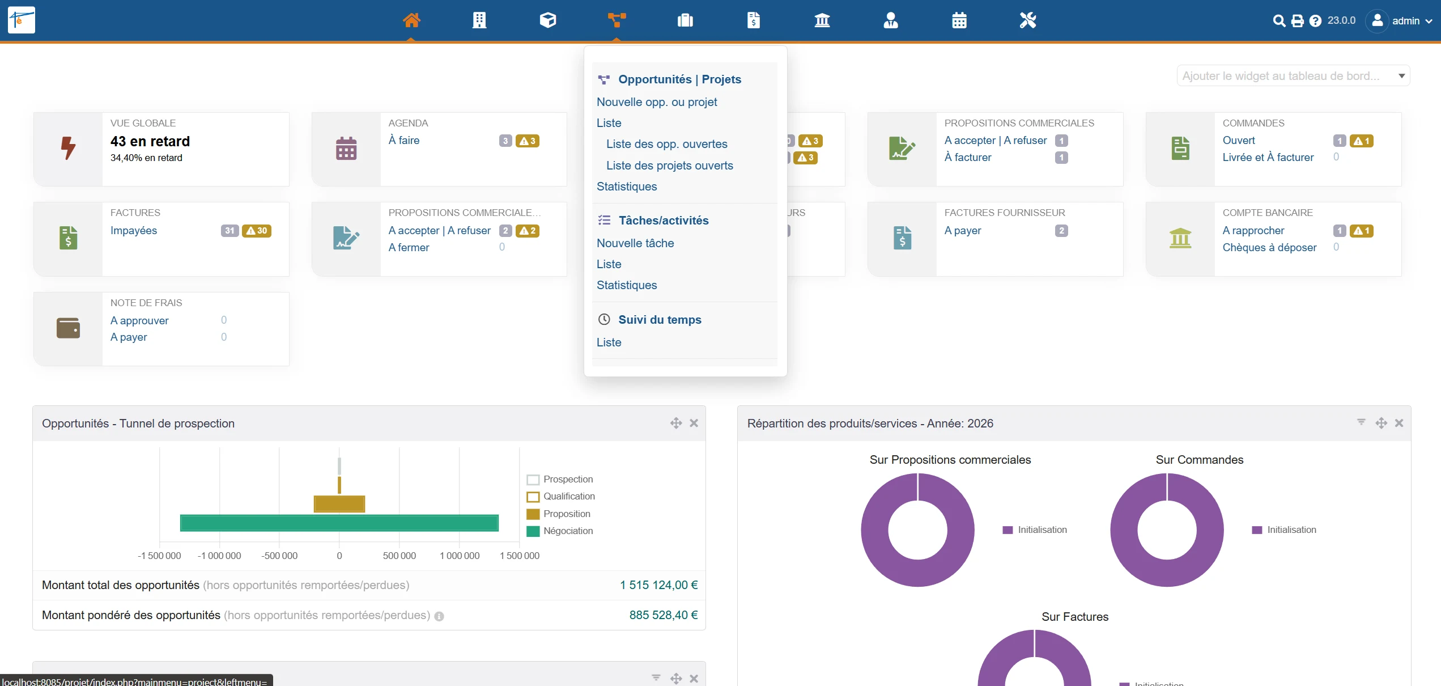Click the Suivi du temps menu header

coord(660,320)
